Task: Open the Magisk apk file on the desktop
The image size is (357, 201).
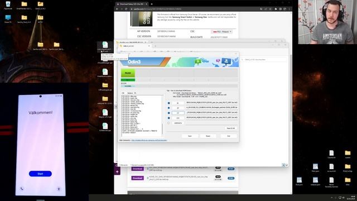Action: click(x=105, y=112)
